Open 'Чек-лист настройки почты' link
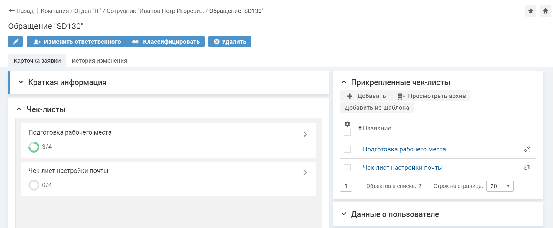This screenshot has width=553, height=228. coord(402,168)
